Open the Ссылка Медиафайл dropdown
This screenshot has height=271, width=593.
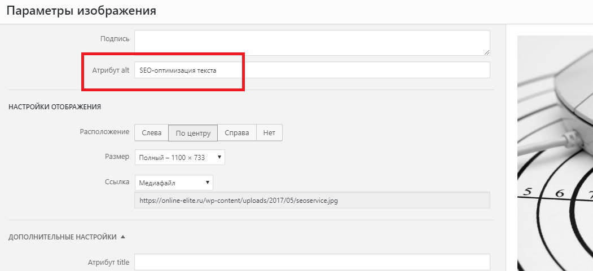tap(173, 183)
